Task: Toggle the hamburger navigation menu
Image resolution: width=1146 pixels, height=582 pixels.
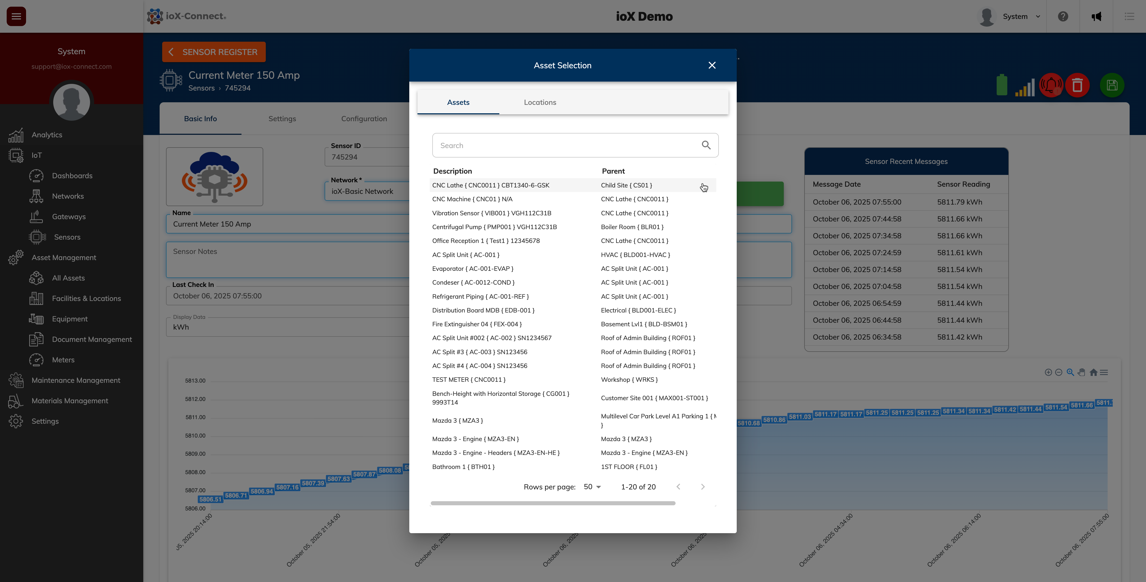Action: pos(16,16)
